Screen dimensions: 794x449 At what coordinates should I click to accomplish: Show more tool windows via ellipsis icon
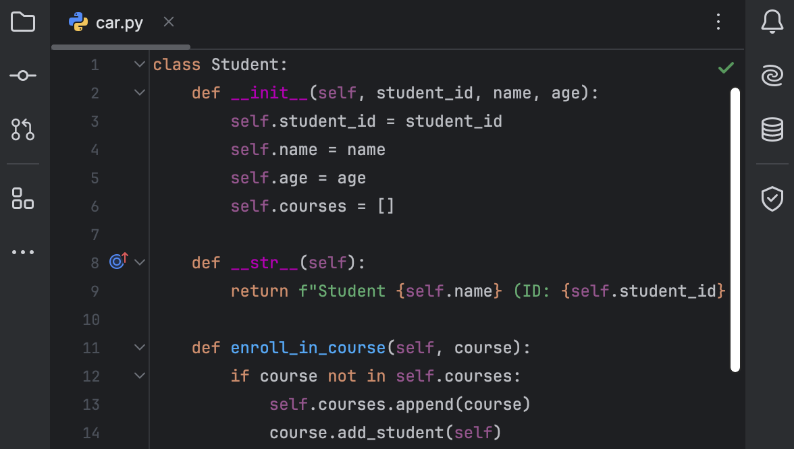[24, 251]
